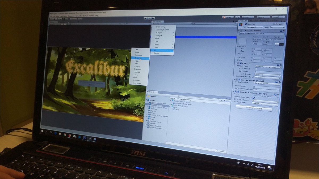Screen dimensions: 319x179
Task: Choose Event System from UI submenu
Action: pos(139,83)
